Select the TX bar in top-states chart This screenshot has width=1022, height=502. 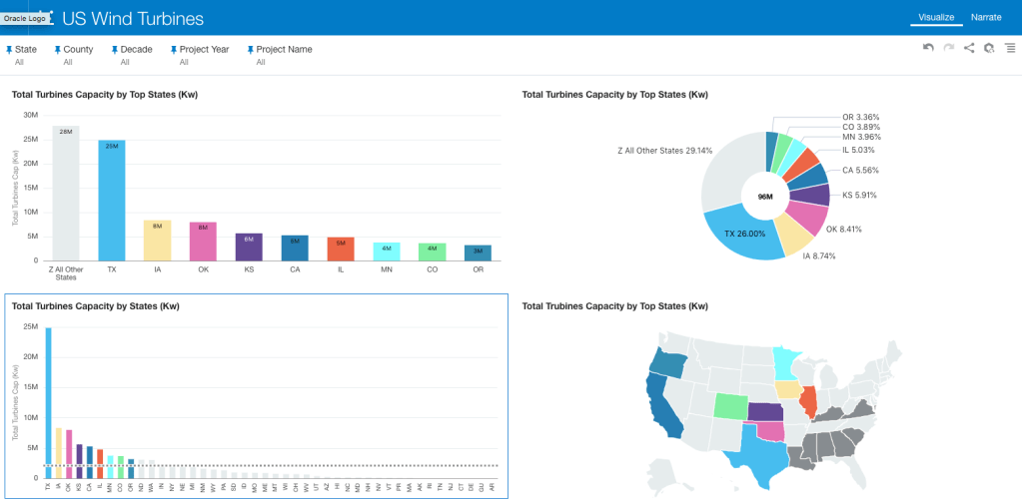coord(112,200)
